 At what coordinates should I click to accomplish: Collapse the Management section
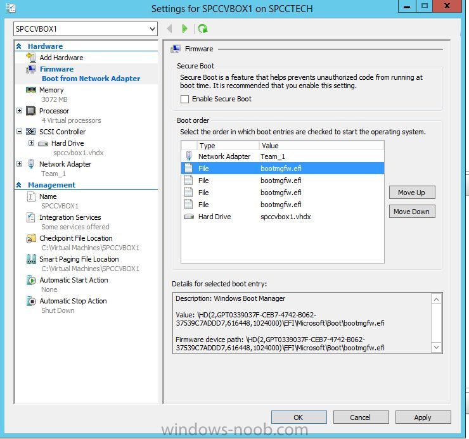pos(19,185)
